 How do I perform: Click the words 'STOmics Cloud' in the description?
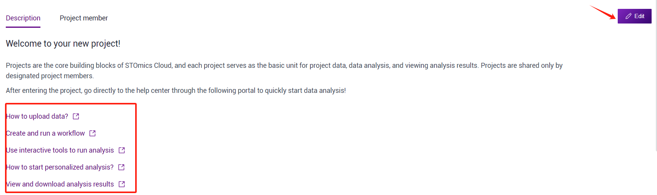pyautogui.click(x=149, y=66)
